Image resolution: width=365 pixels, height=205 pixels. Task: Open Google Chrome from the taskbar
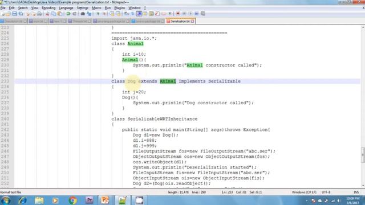click(x=72, y=200)
